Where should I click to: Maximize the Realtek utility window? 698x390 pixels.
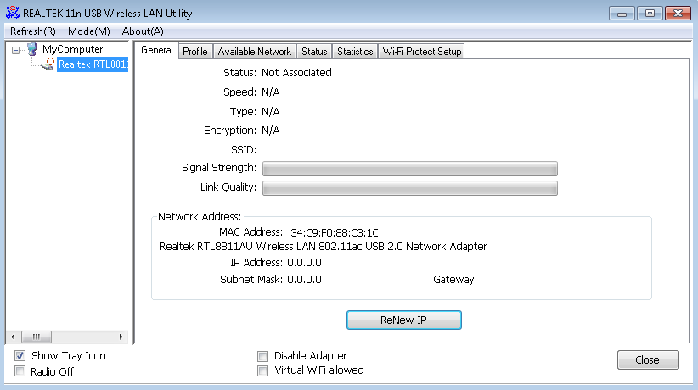[650, 14]
